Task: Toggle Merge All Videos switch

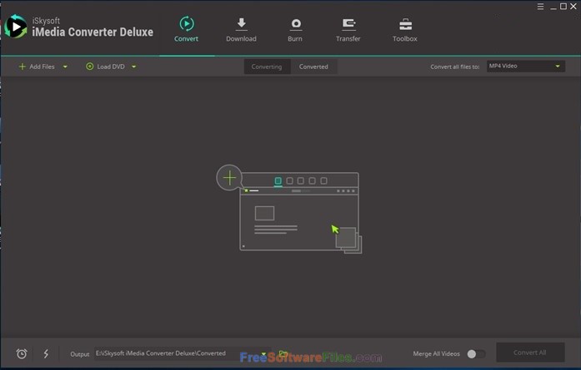Action: point(476,353)
